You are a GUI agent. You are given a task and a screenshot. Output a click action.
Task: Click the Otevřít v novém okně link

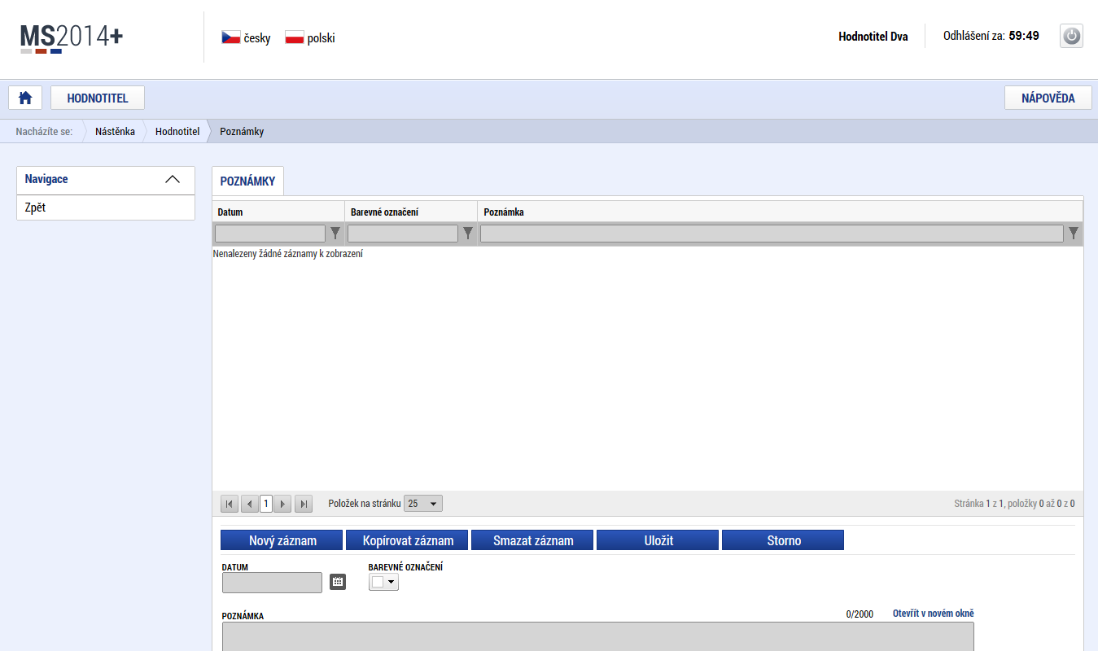pyautogui.click(x=934, y=614)
